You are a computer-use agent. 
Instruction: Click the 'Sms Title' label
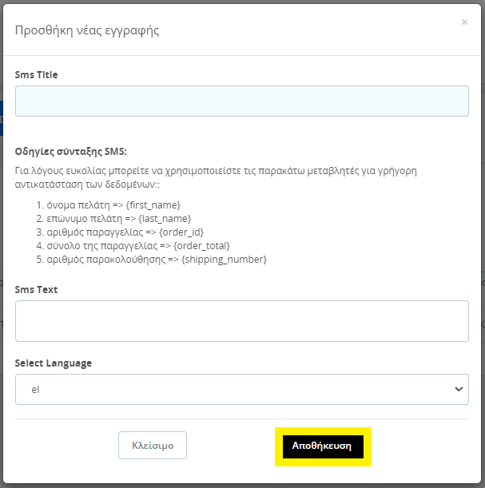point(37,75)
